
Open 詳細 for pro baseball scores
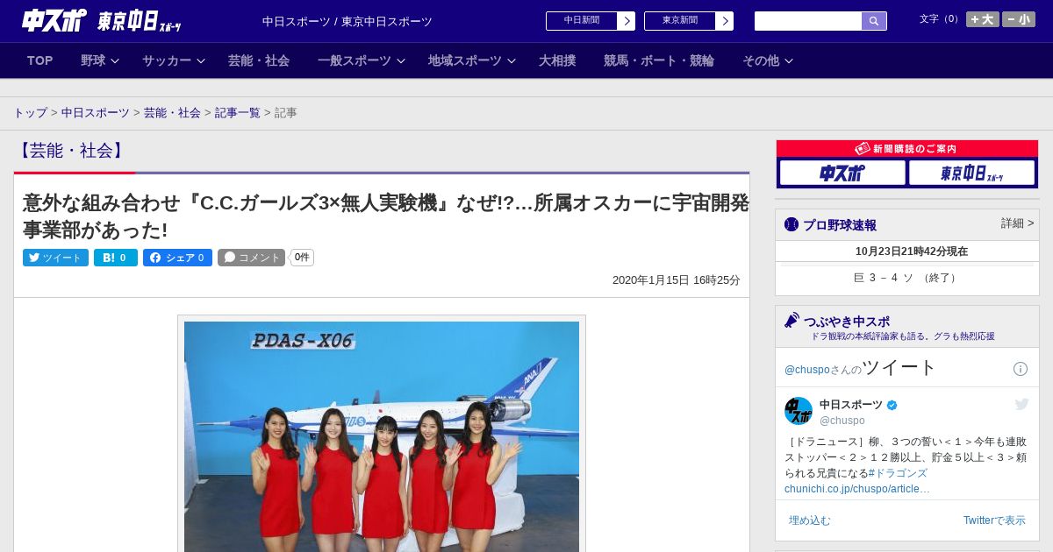[1017, 223]
